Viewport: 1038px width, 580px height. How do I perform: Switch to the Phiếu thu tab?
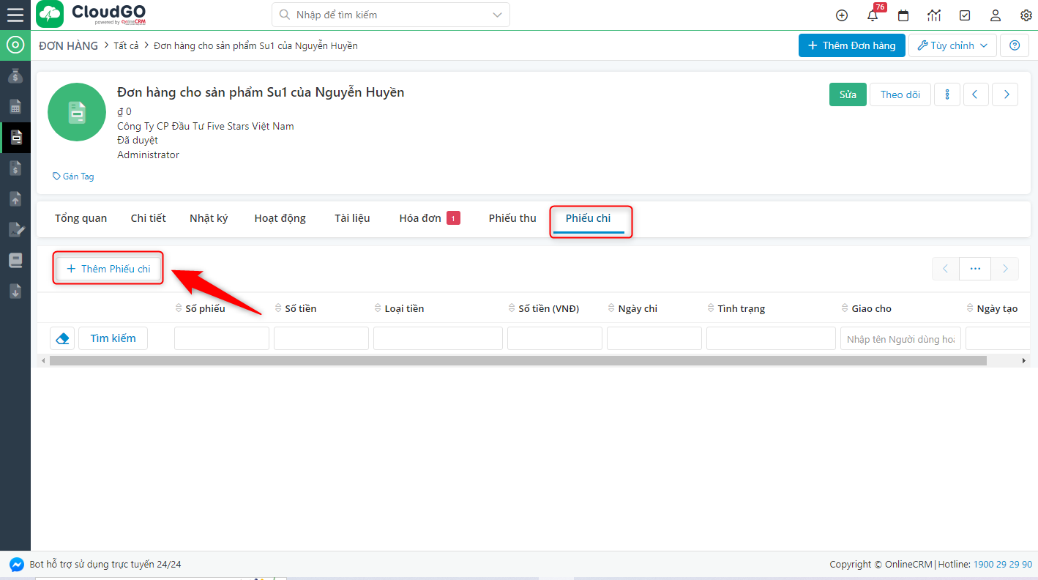tap(512, 218)
